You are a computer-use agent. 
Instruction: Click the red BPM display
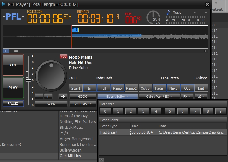[133, 20]
